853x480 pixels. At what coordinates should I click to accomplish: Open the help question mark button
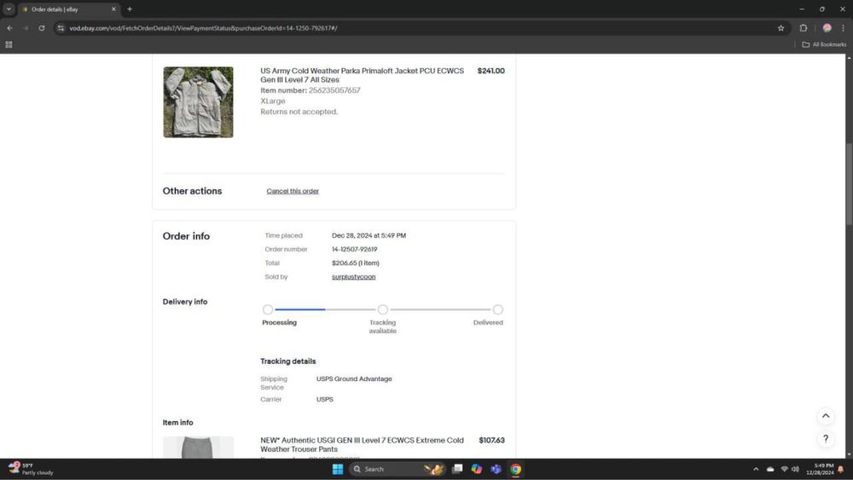pyautogui.click(x=826, y=439)
